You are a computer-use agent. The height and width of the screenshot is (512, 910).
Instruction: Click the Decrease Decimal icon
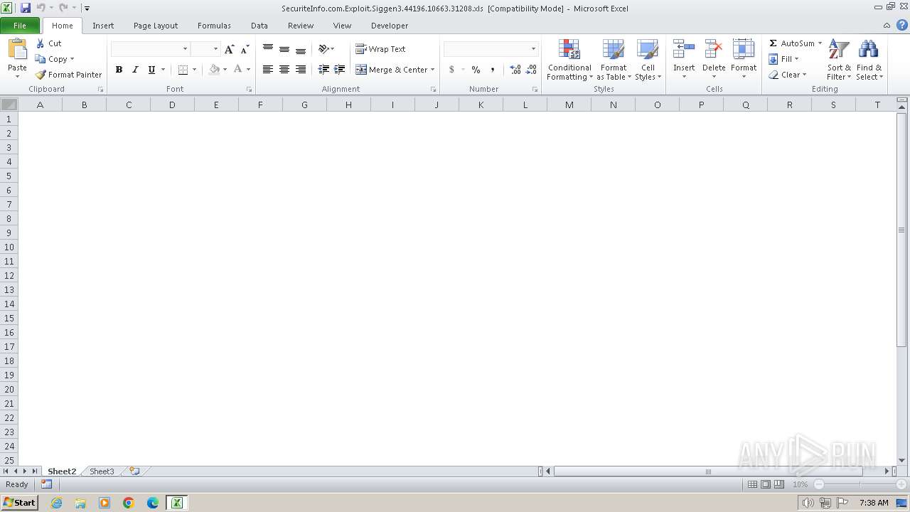point(532,70)
